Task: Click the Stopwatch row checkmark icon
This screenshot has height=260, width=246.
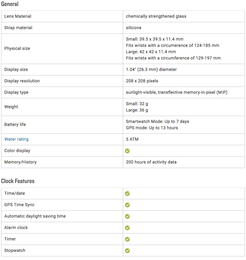Action: point(127,251)
